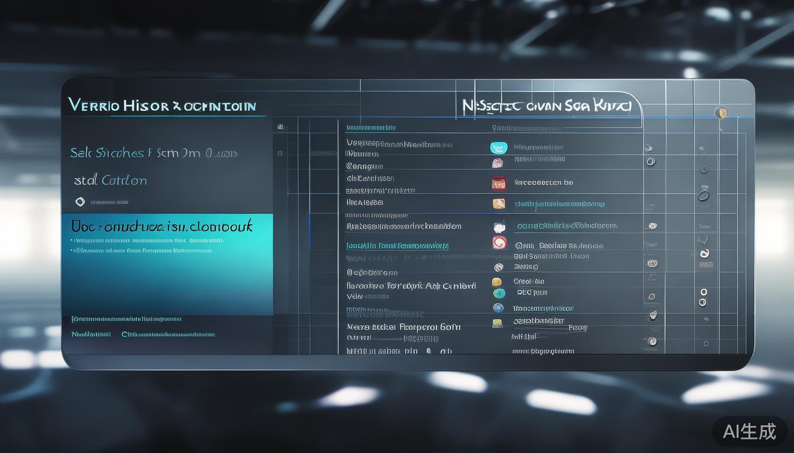Click the cyan rounded icon atop the icon column
The image size is (794, 453).
(499, 147)
